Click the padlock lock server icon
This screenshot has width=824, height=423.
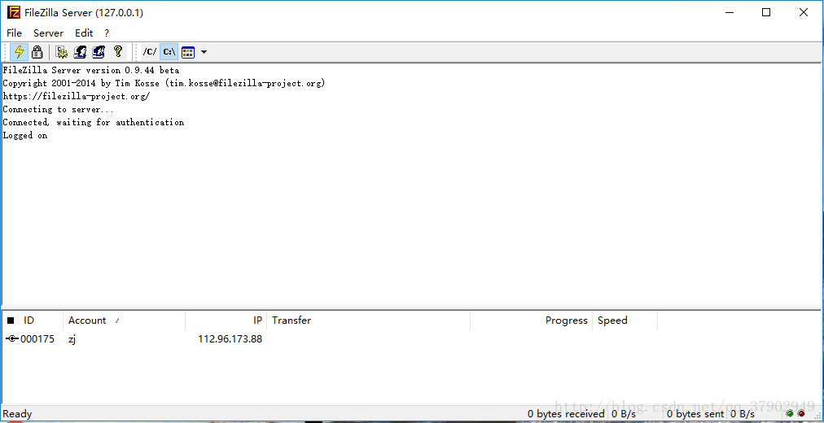37,52
